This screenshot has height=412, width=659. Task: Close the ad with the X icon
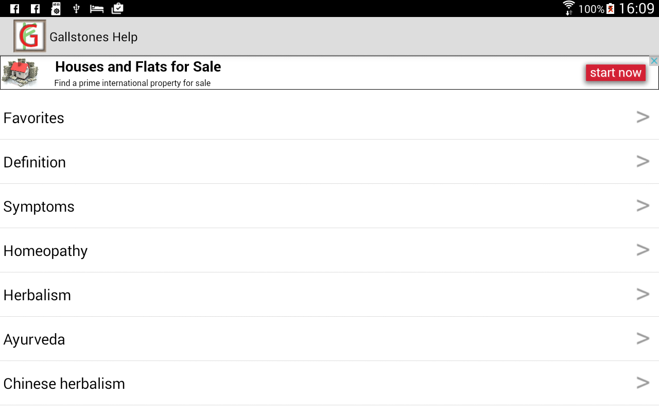(654, 61)
